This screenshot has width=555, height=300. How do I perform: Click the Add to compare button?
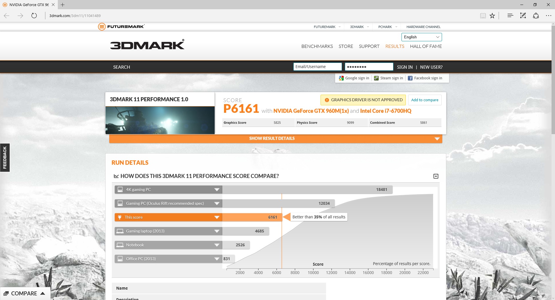point(425,100)
